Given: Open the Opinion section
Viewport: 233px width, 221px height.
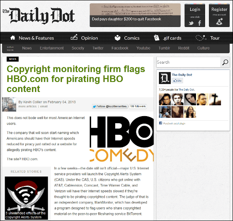Looking at the screenshot, I should pos(89,38).
